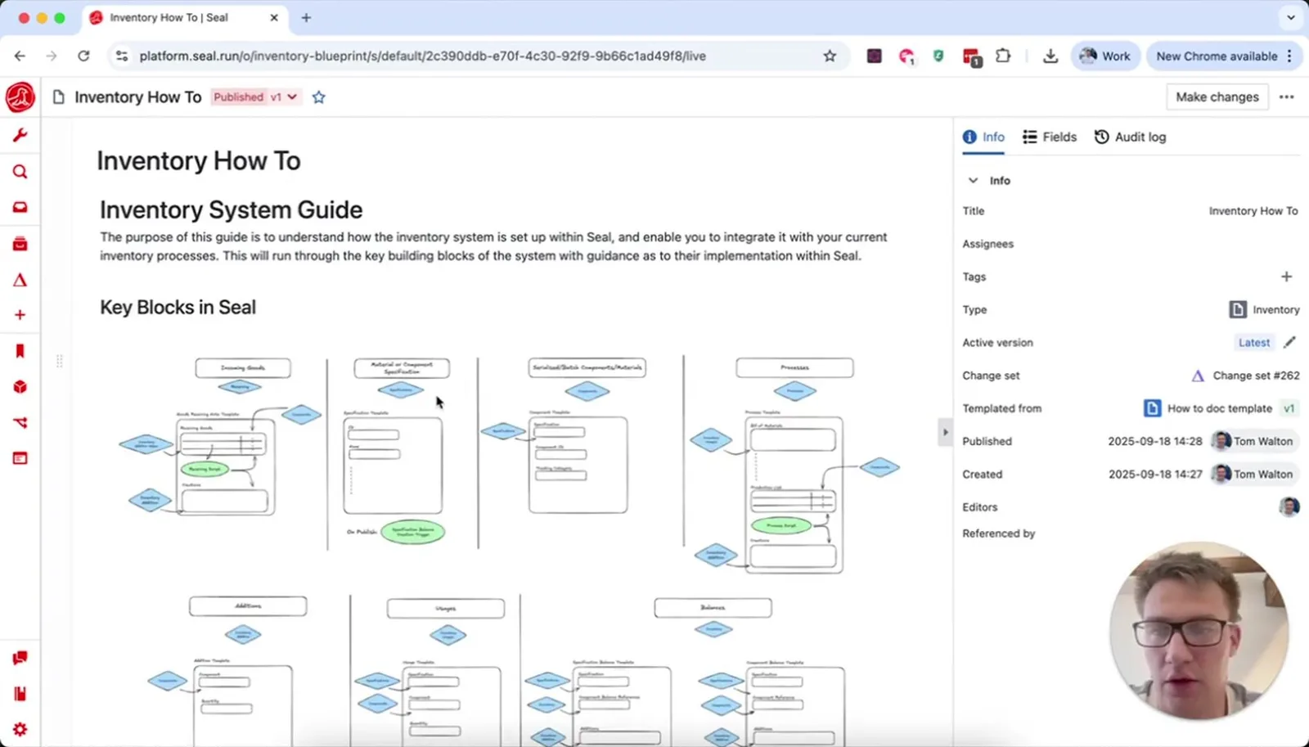Click the red cube icon in the sidebar
This screenshot has height=747, width=1309.
(20, 387)
